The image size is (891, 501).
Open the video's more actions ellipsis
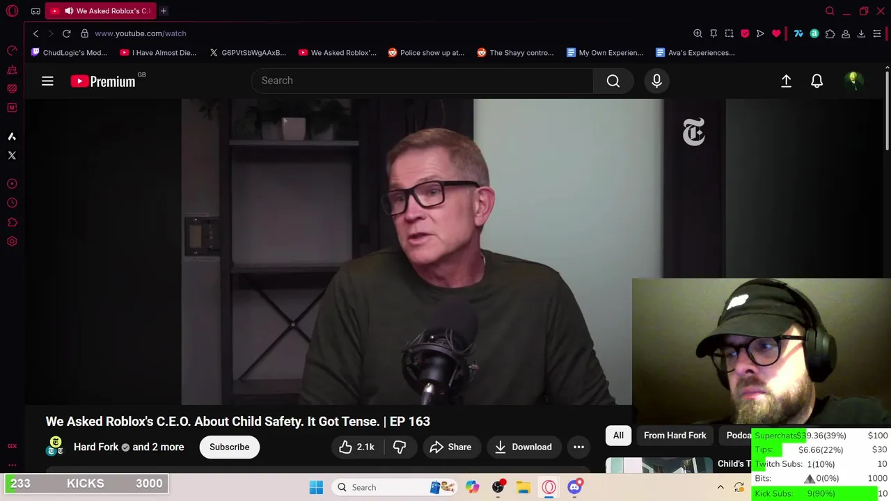(578, 447)
